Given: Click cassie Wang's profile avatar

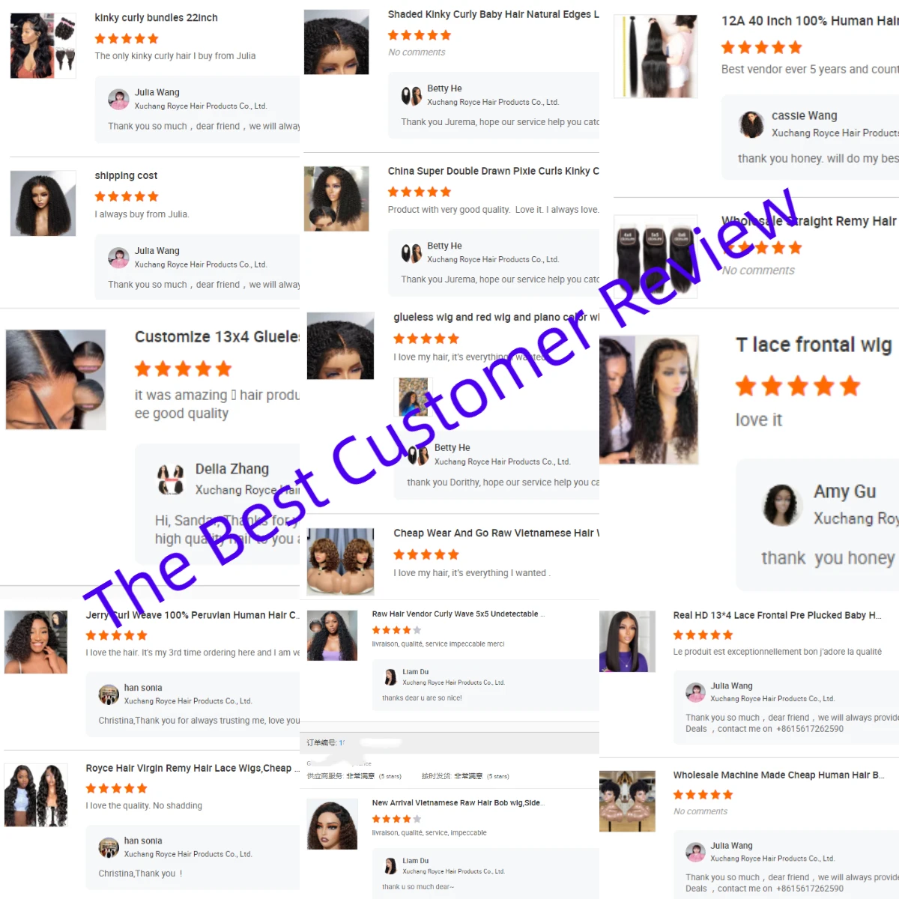Looking at the screenshot, I should pyautogui.click(x=751, y=124).
